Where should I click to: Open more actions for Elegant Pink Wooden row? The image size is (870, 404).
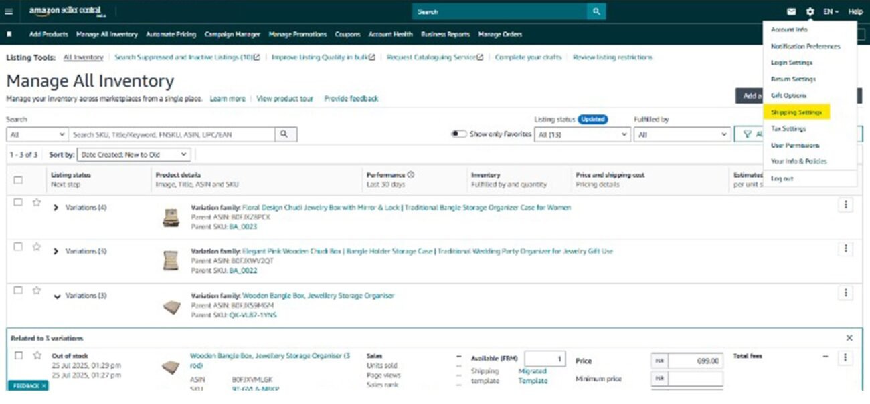(x=846, y=249)
